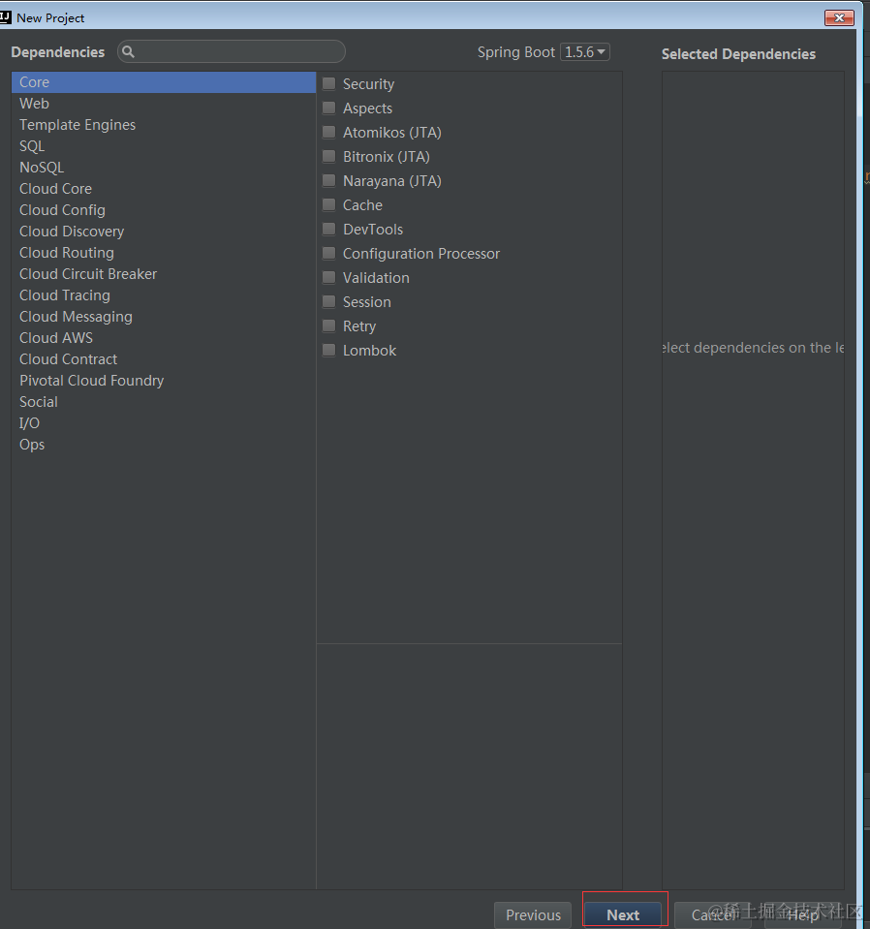Select the Narayana (JTA) checkbox
870x929 pixels.
point(329,181)
